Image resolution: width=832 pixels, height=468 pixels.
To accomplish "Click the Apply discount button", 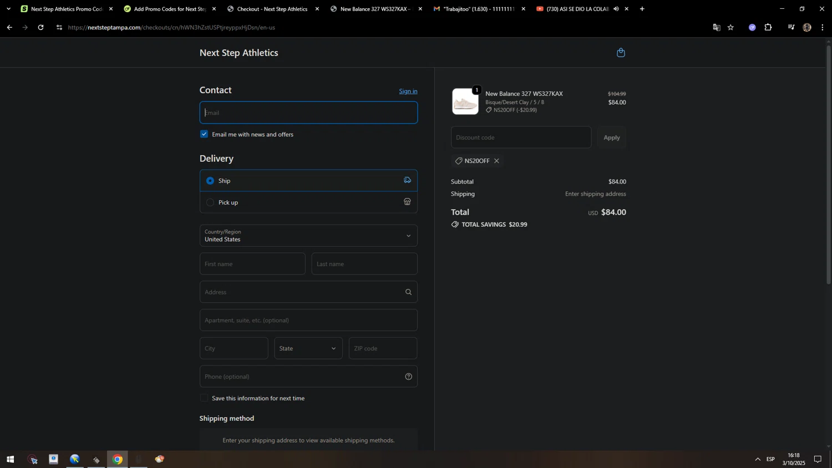I will coord(612,138).
